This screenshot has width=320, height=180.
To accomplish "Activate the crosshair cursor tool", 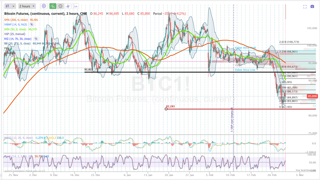I will coord(68,6).
